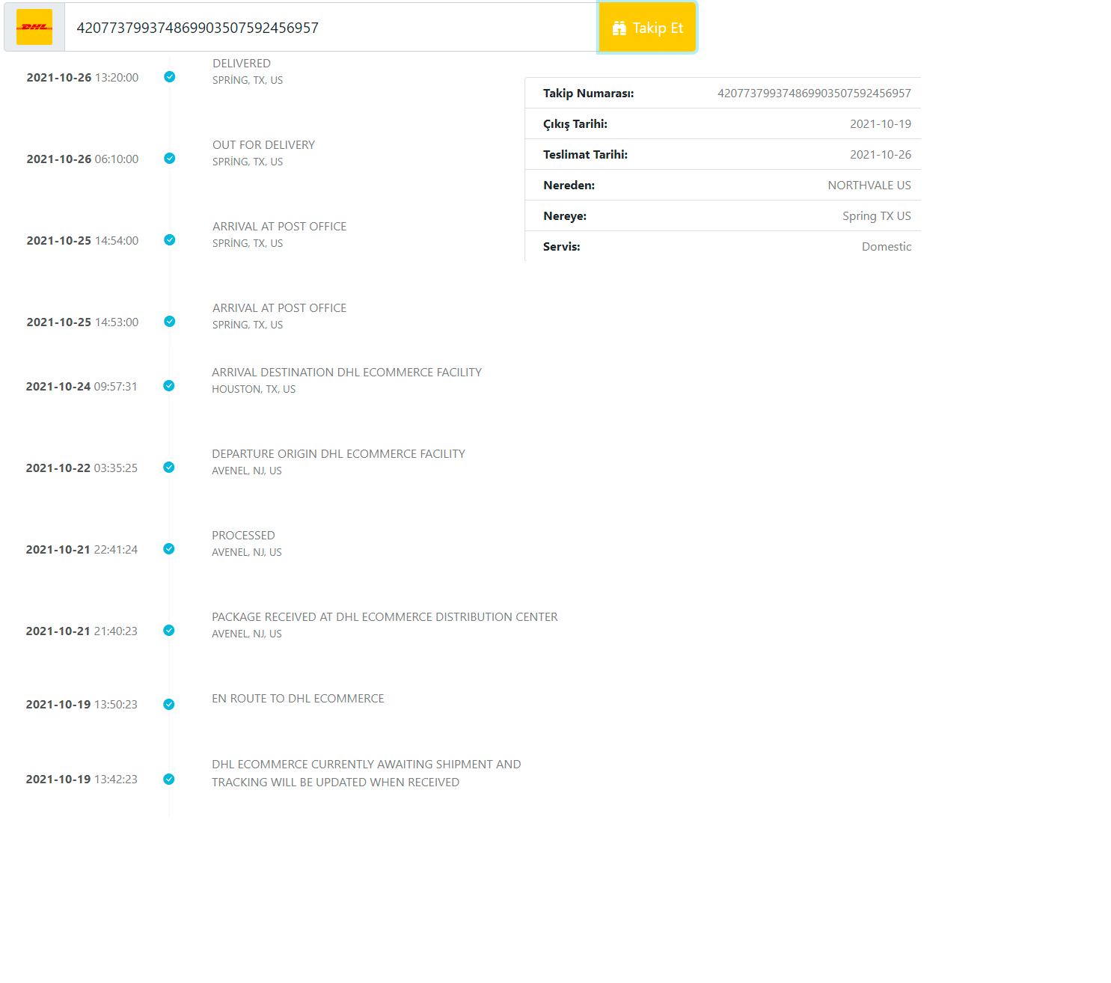Click the Takip Et track button
Screen dimensions: 1111x983
click(x=647, y=28)
